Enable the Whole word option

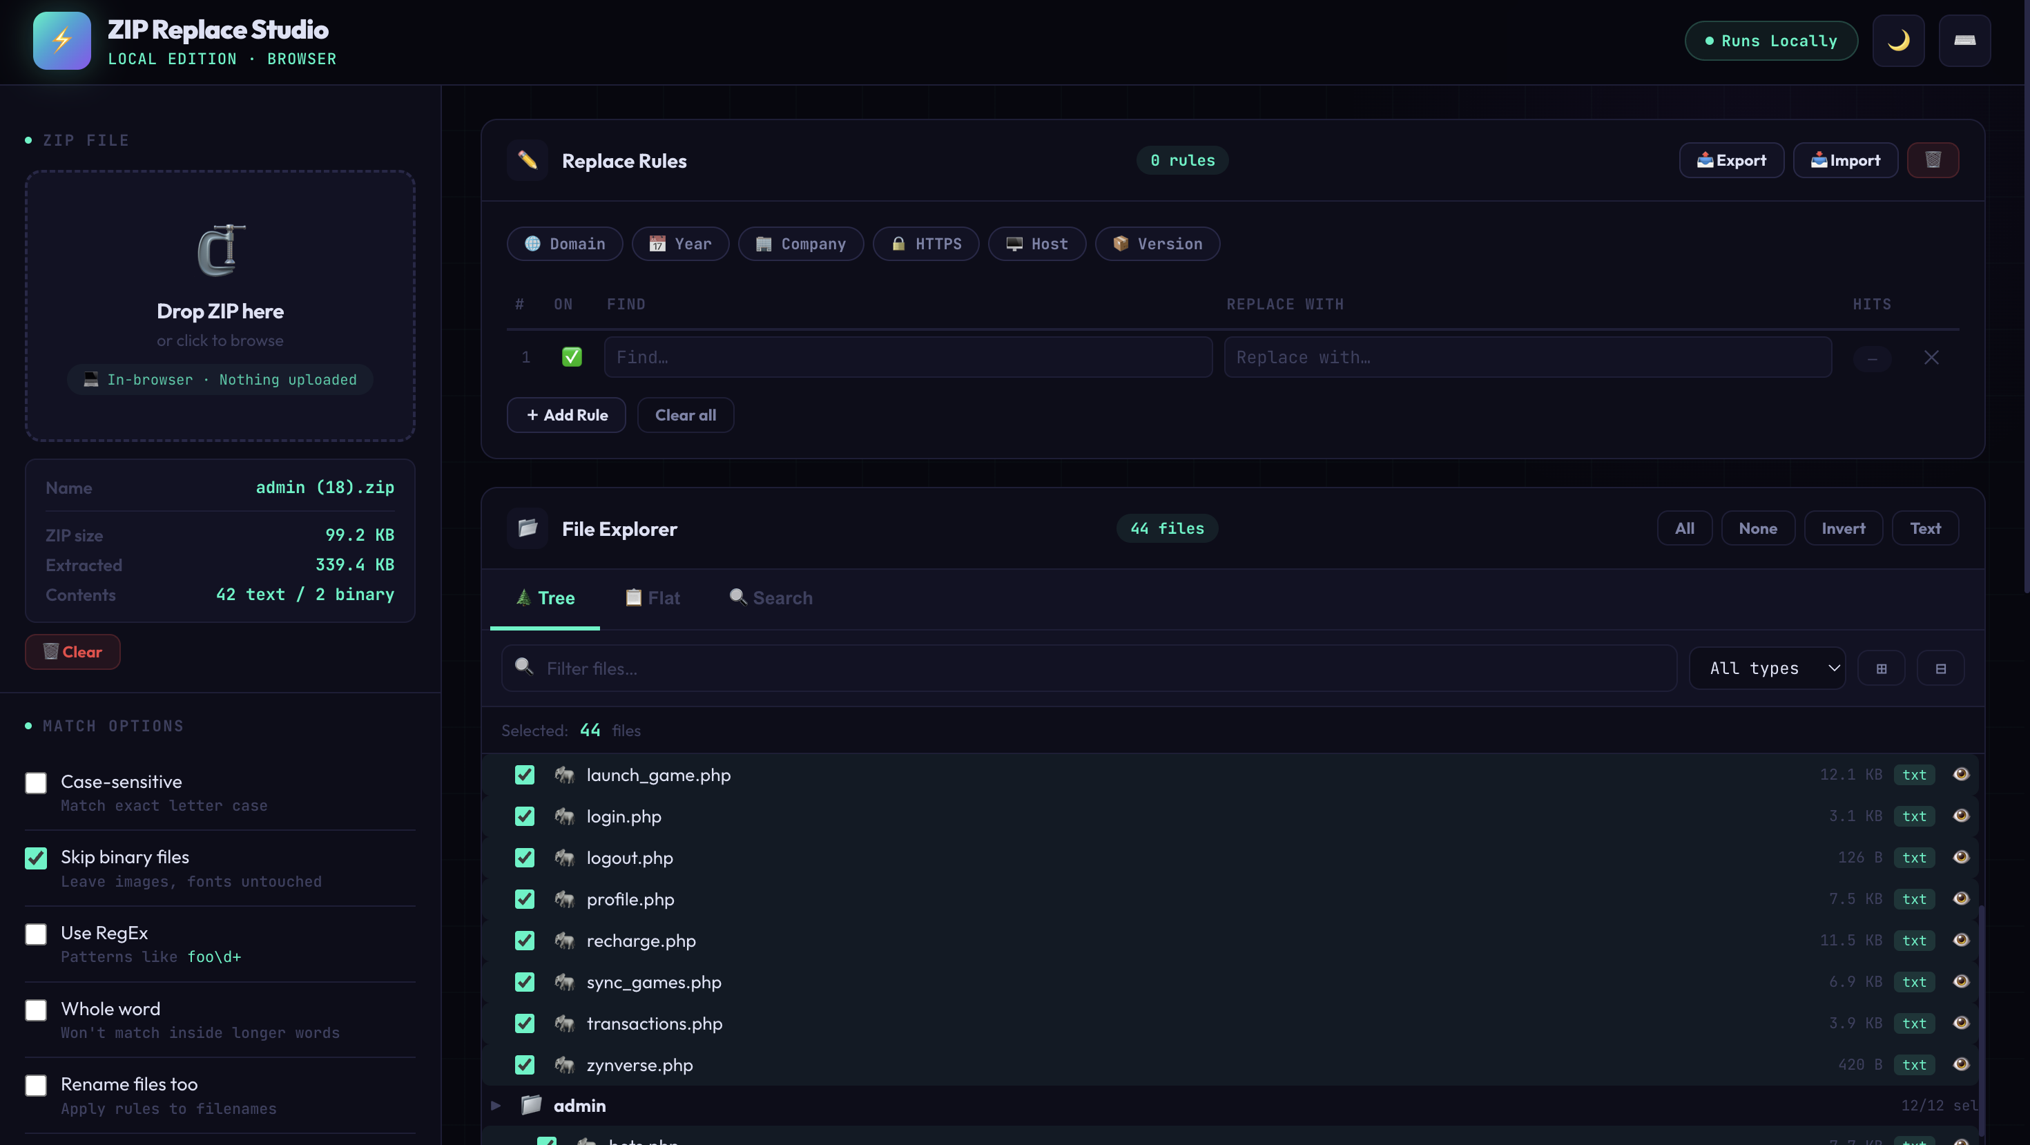[x=35, y=1010]
